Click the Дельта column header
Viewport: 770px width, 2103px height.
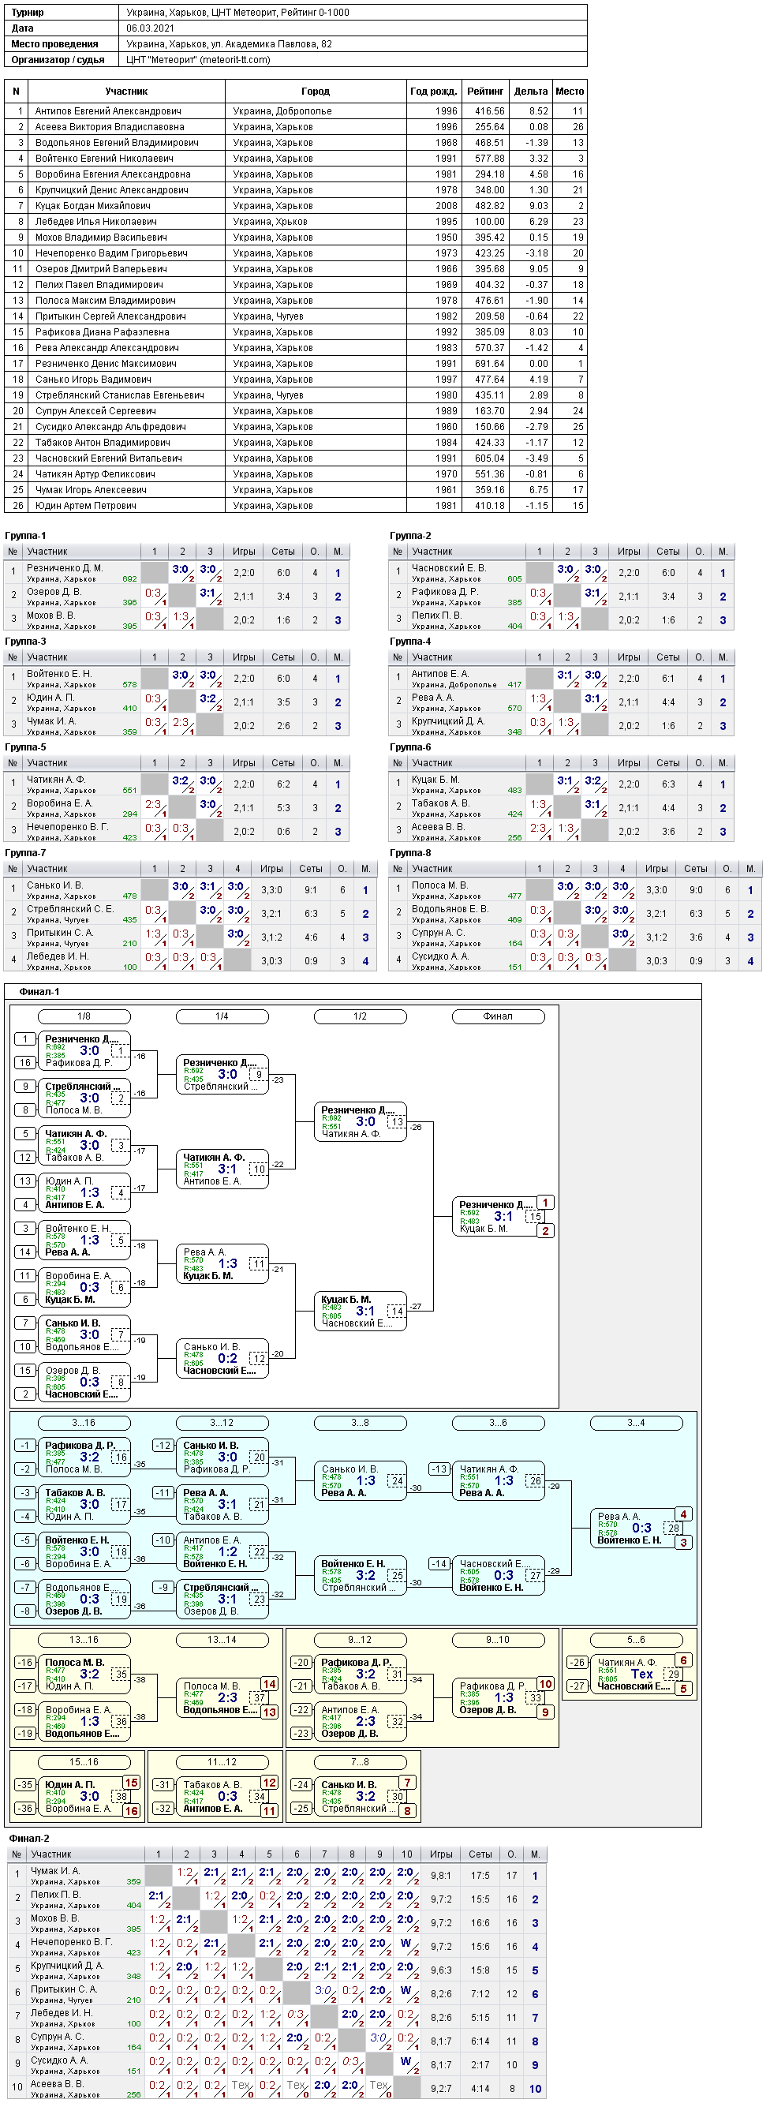pos(531,92)
